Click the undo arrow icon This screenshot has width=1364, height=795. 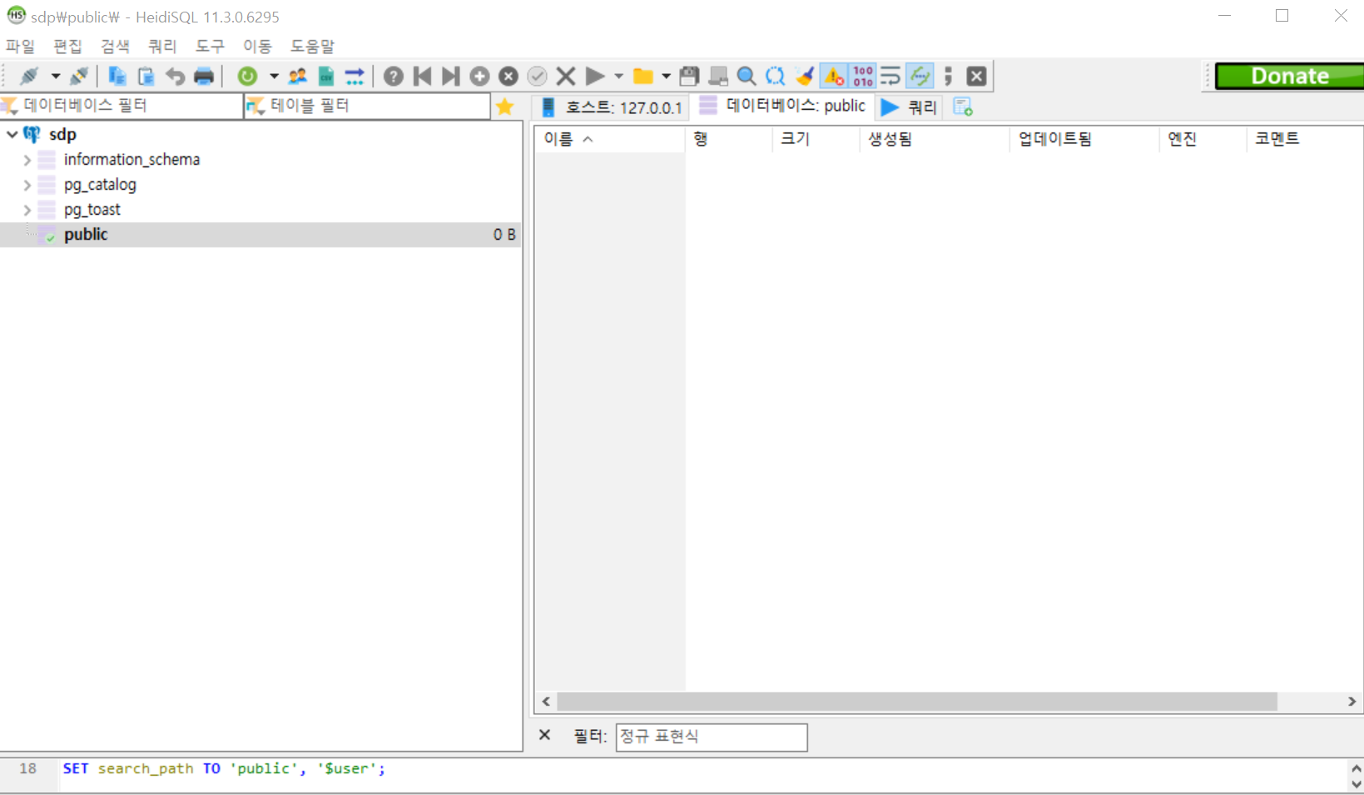(x=175, y=77)
